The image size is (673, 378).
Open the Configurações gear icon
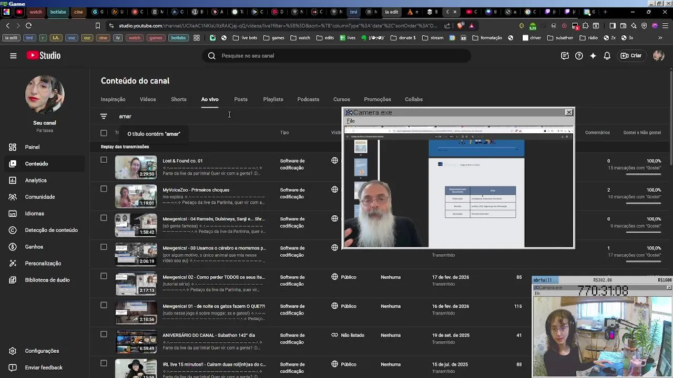(13, 351)
